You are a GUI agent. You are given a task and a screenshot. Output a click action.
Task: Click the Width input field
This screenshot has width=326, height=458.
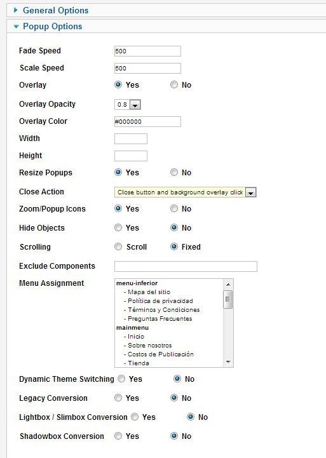click(131, 138)
